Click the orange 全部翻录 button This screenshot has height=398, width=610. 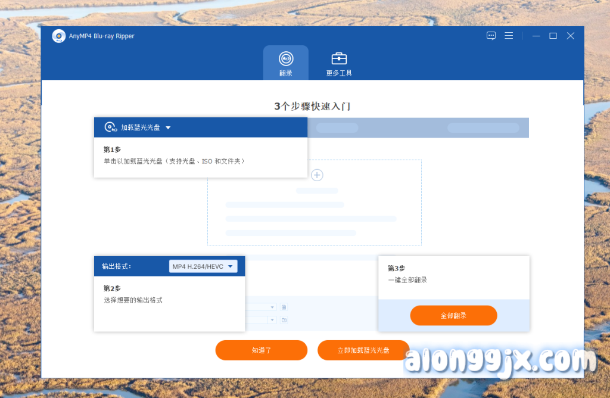453,316
